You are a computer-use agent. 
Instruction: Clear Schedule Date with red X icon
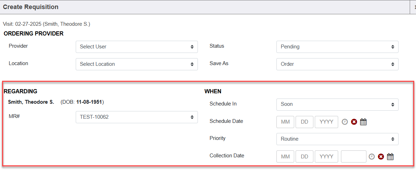354,122
